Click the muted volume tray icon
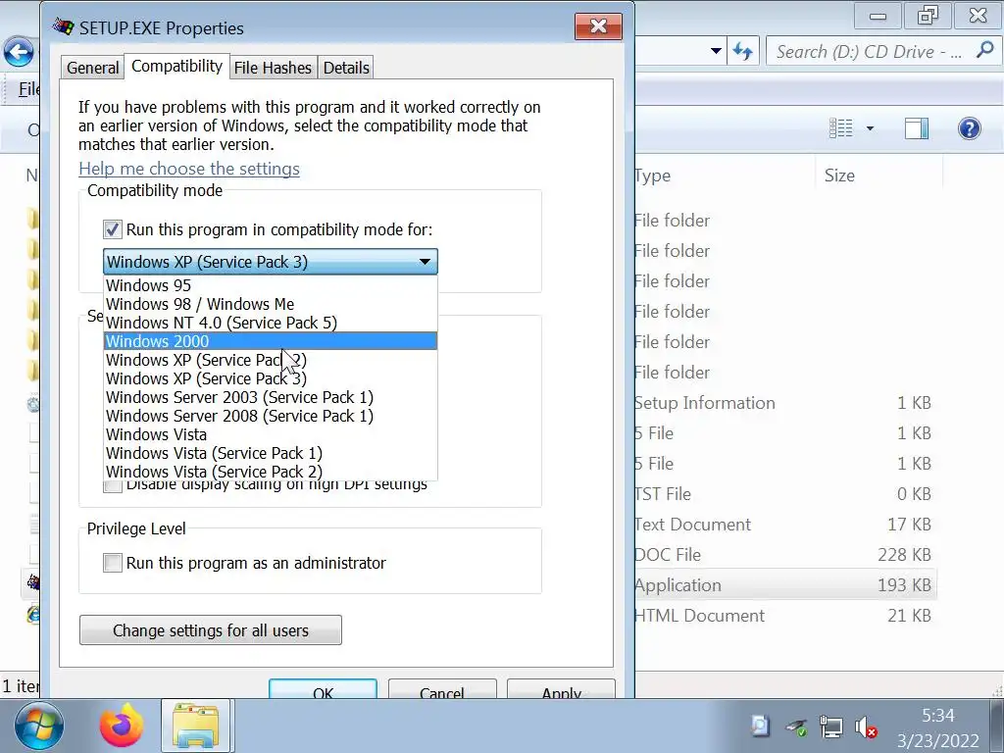This screenshot has width=1004, height=753. point(865,727)
